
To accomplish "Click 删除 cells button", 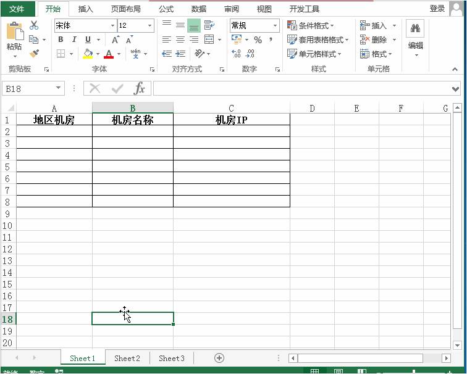I will tap(374, 39).
